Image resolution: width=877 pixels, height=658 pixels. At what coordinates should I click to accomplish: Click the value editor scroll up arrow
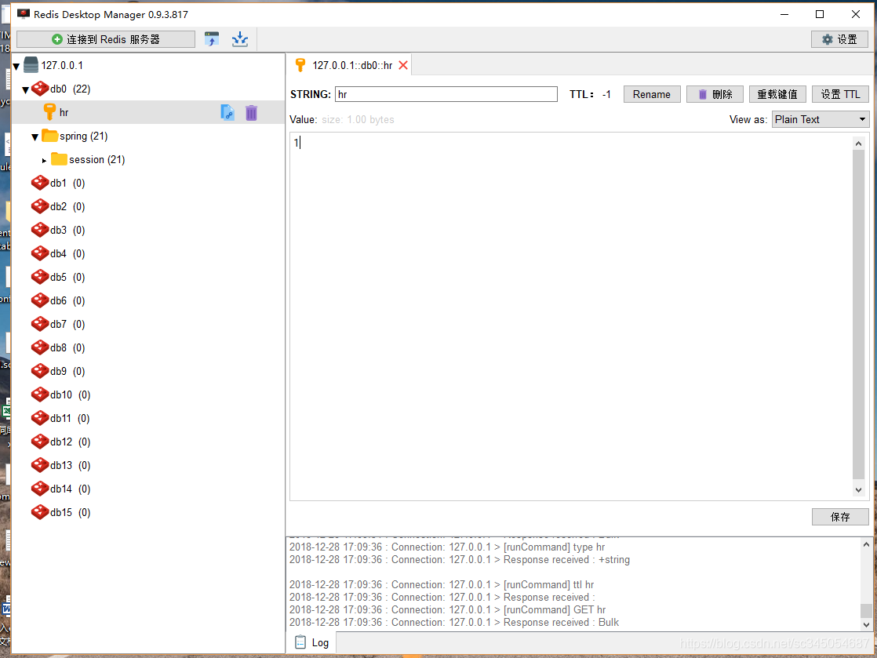pyautogui.click(x=858, y=144)
